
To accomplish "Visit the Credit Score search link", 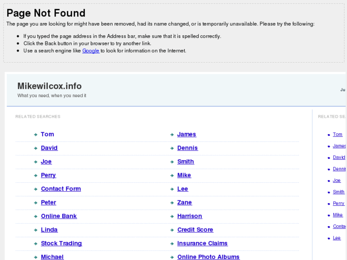I will (x=195, y=229).
